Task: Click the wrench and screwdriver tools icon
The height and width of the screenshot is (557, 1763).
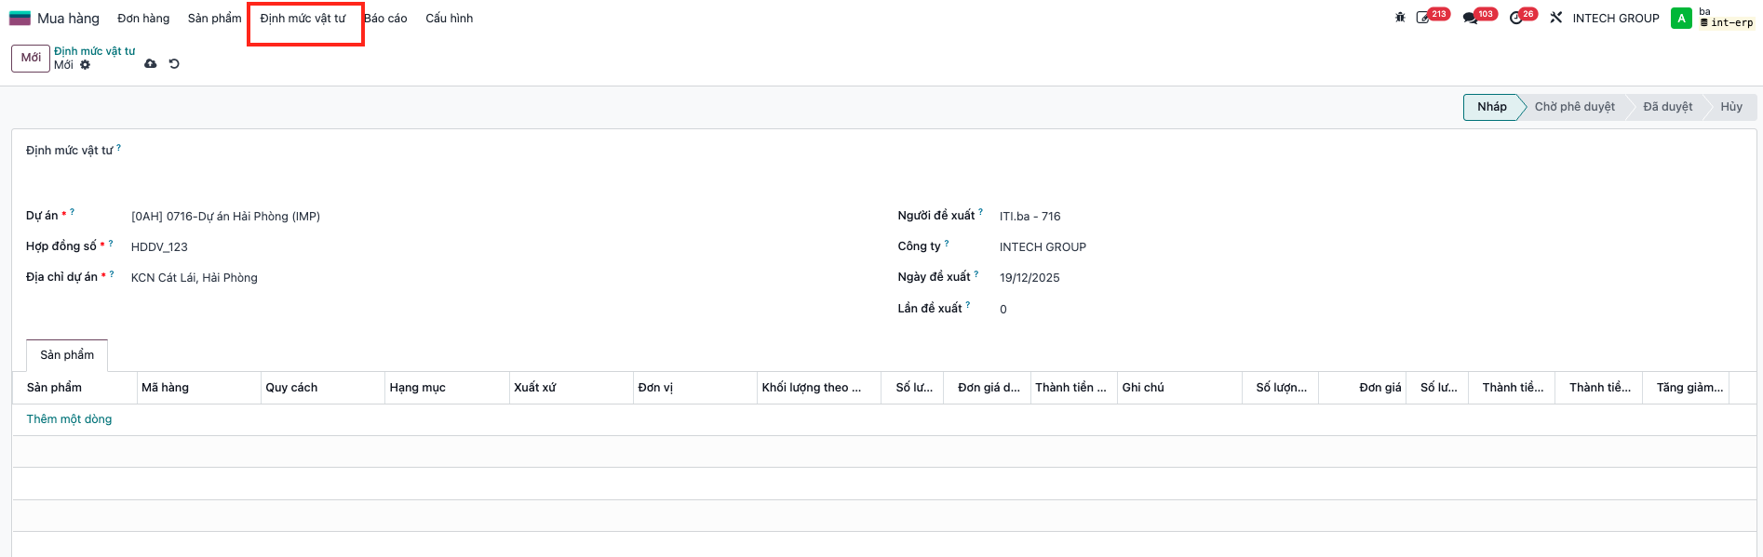Action: (x=1556, y=18)
